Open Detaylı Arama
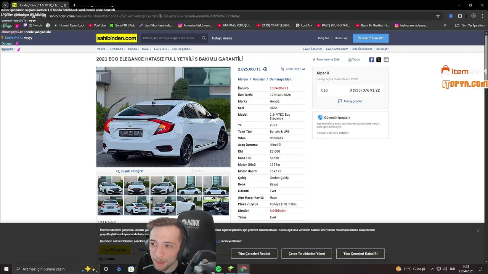 [222, 38]
